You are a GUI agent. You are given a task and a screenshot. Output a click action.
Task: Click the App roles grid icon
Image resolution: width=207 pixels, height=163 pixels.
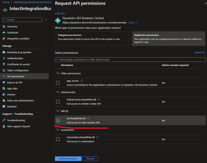pyautogui.click(x=4, y=88)
